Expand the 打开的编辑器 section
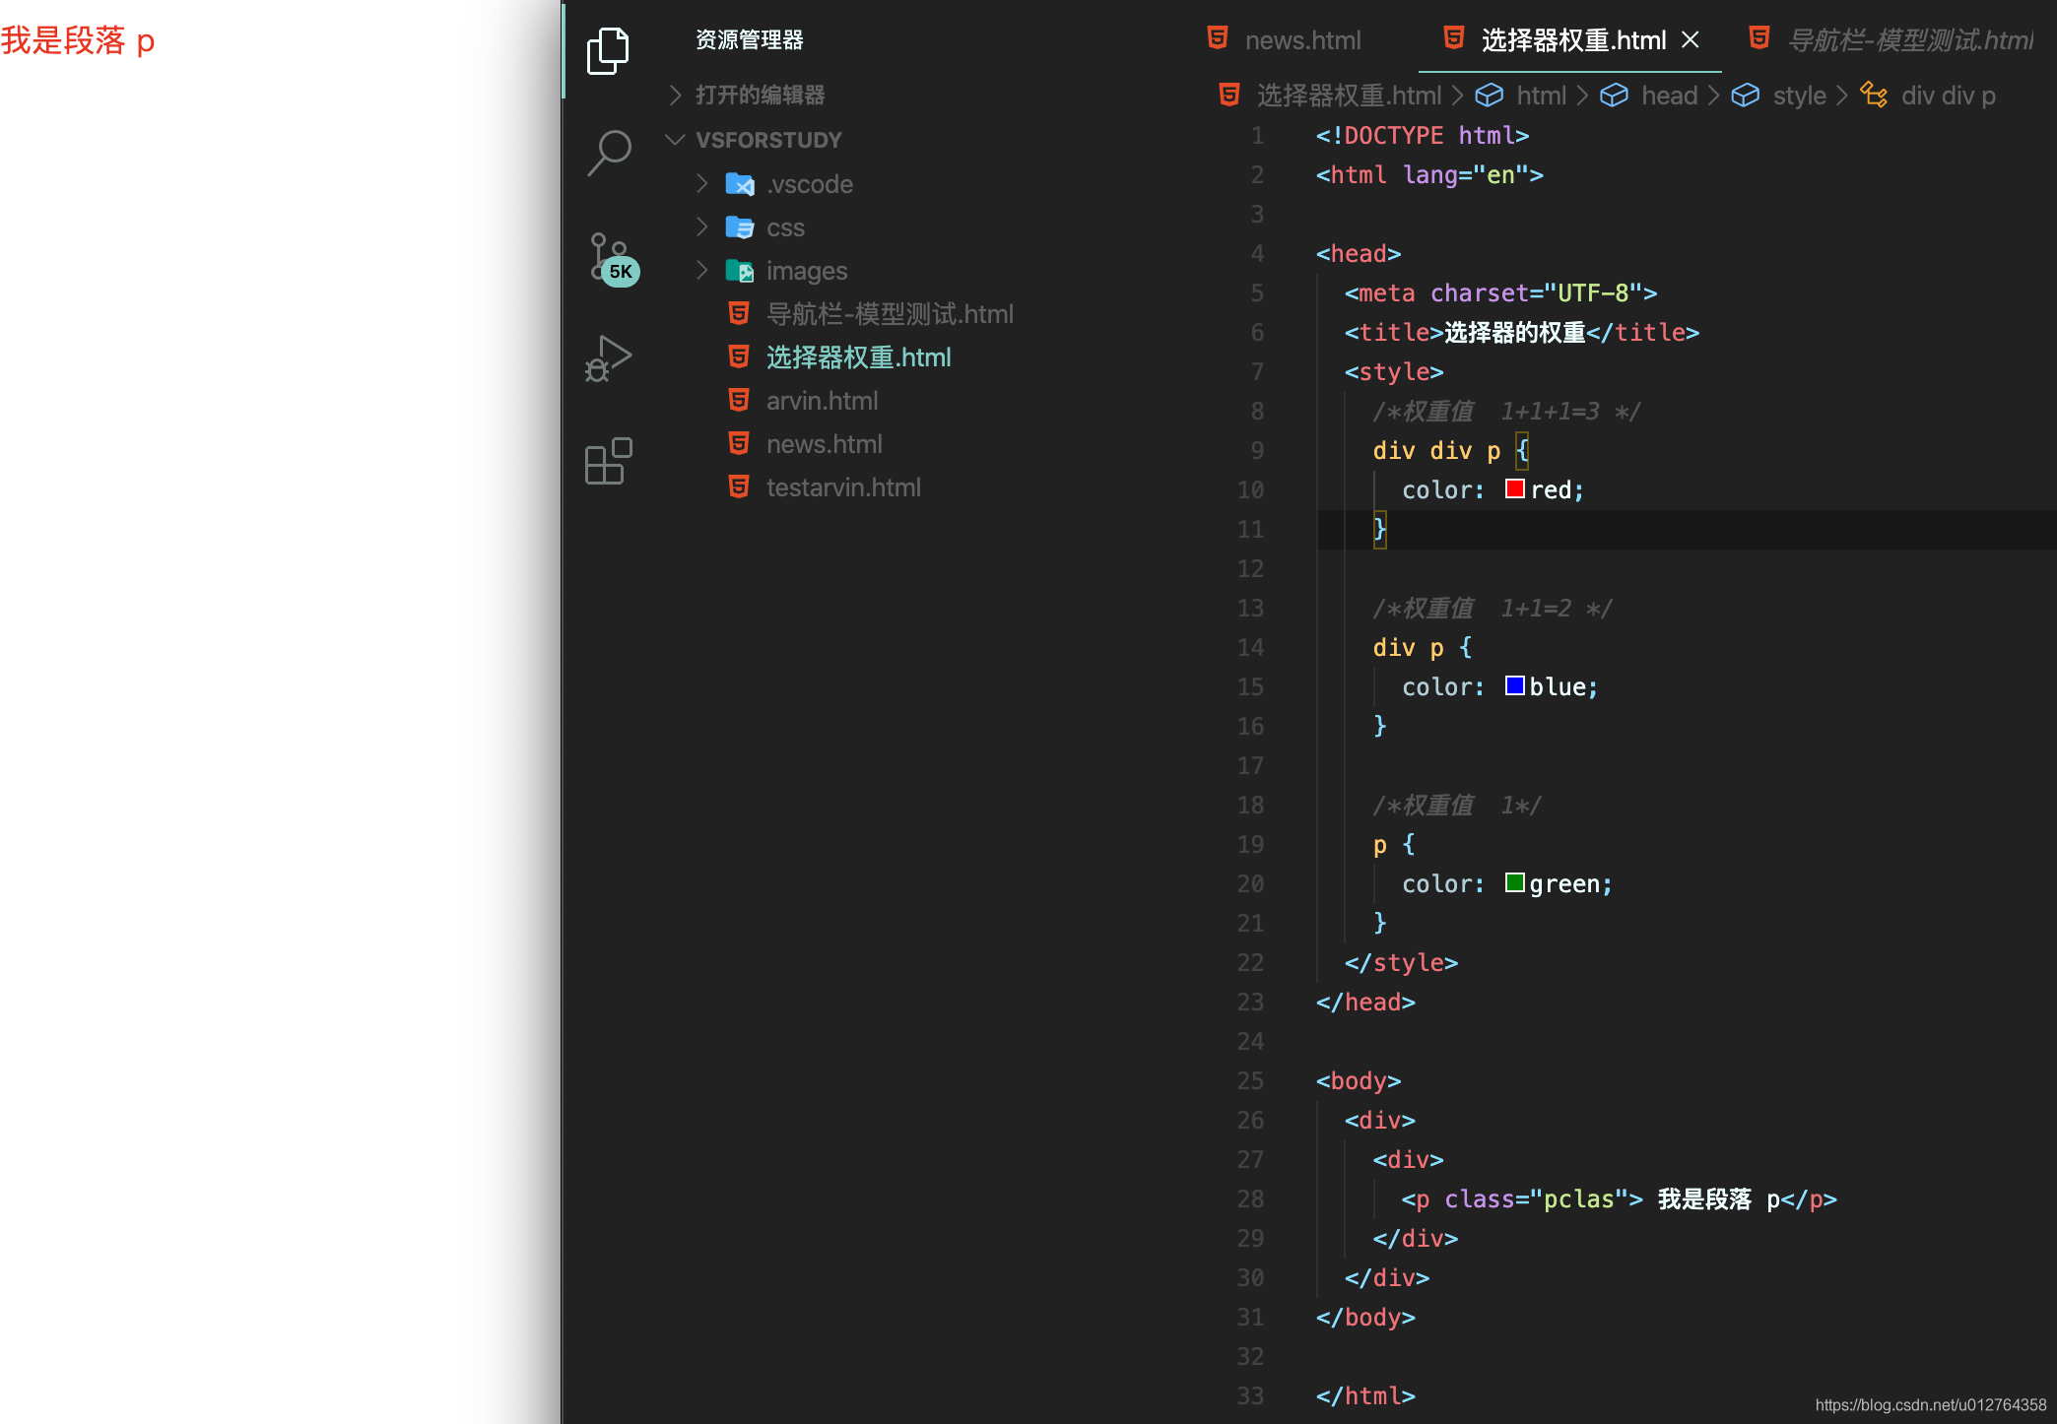2057x1424 pixels. click(675, 95)
